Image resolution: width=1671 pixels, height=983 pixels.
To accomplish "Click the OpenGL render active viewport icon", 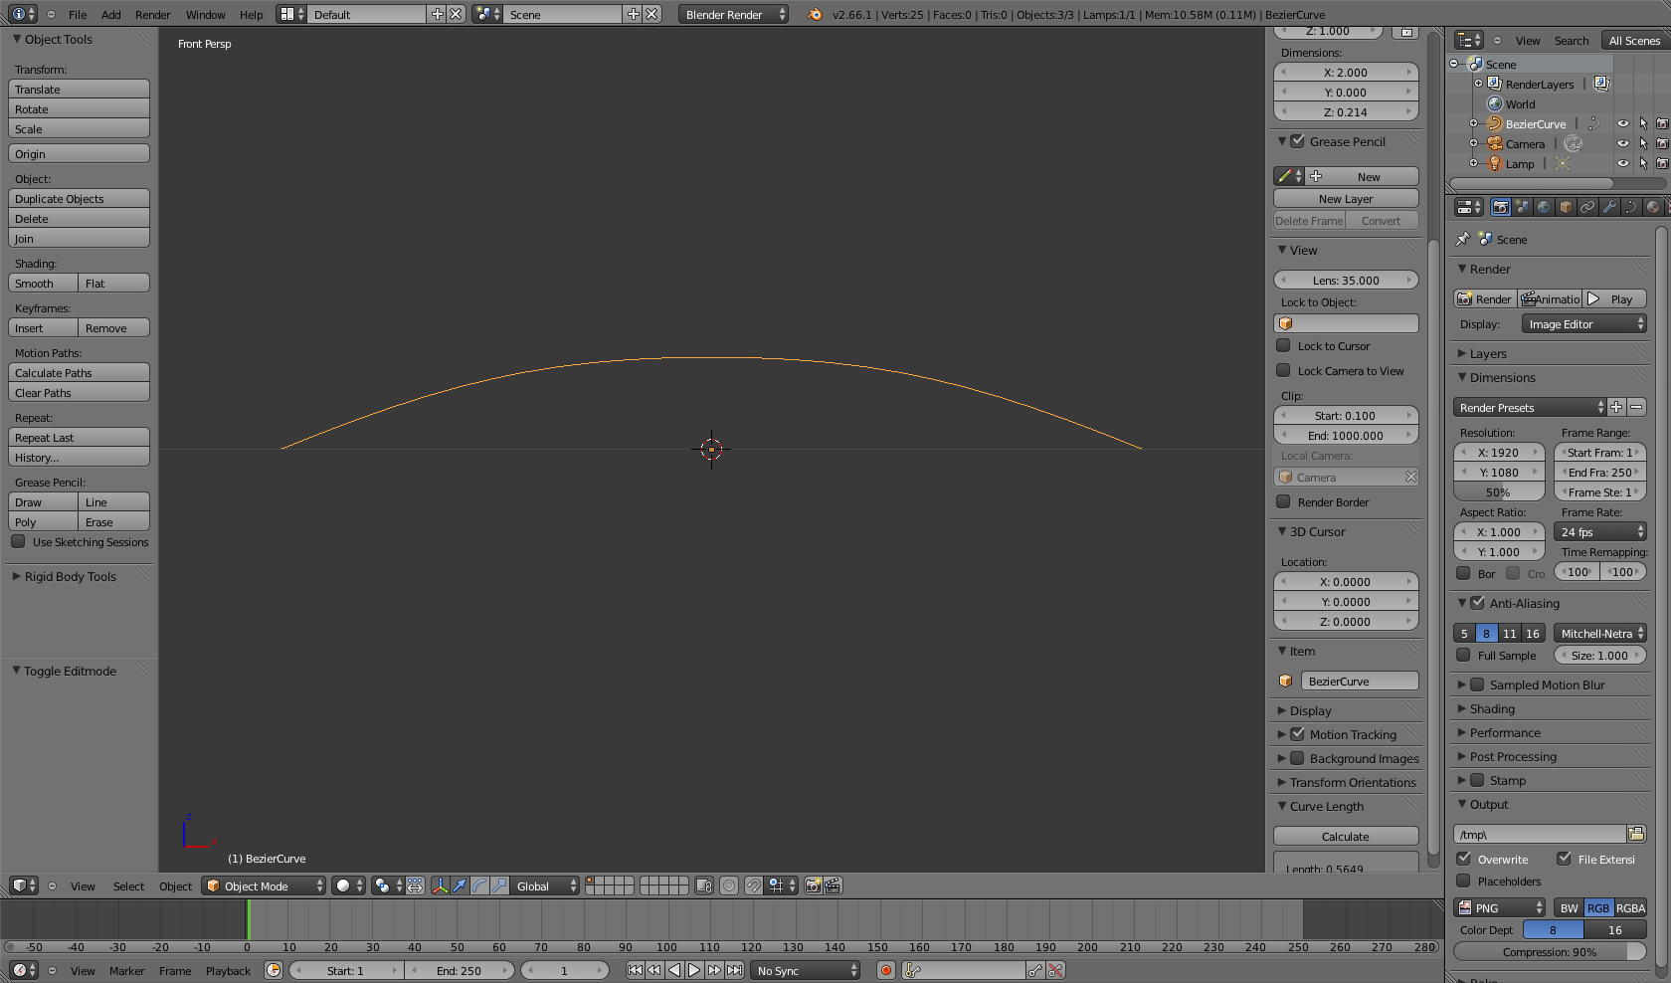I will click(813, 885).
